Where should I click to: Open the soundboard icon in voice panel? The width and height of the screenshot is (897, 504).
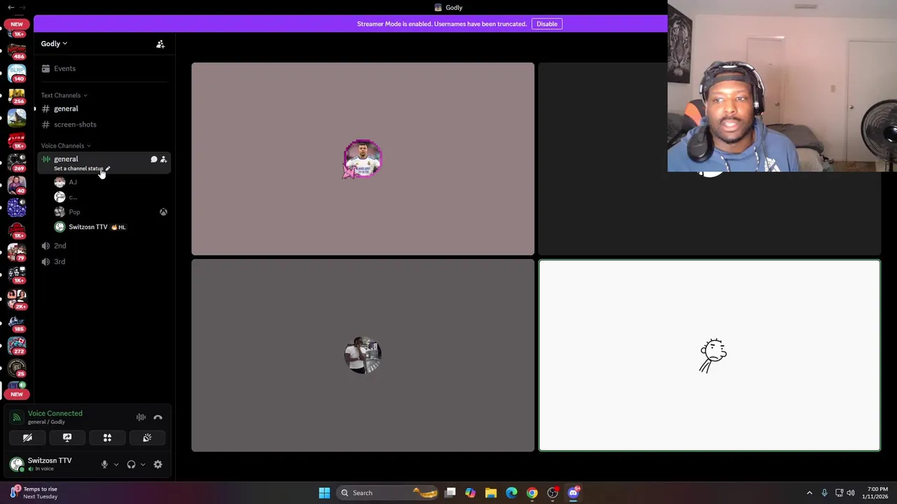(x=147, y=437)
